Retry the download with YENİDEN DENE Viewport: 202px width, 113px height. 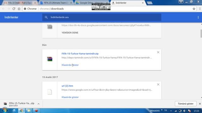(x=70, y=33)
